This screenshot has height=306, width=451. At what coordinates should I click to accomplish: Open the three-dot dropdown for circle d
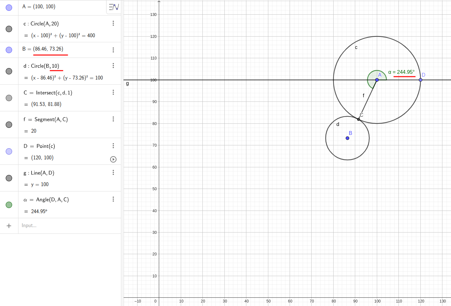tap(113, 65)
